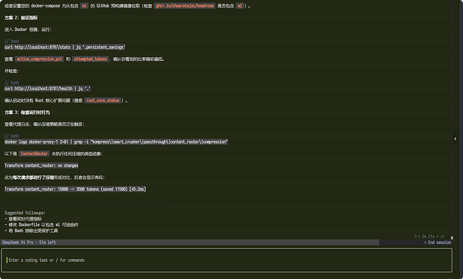Focus the coding task input field
Screen dimensions: 463x279
[x=227, y=260]
